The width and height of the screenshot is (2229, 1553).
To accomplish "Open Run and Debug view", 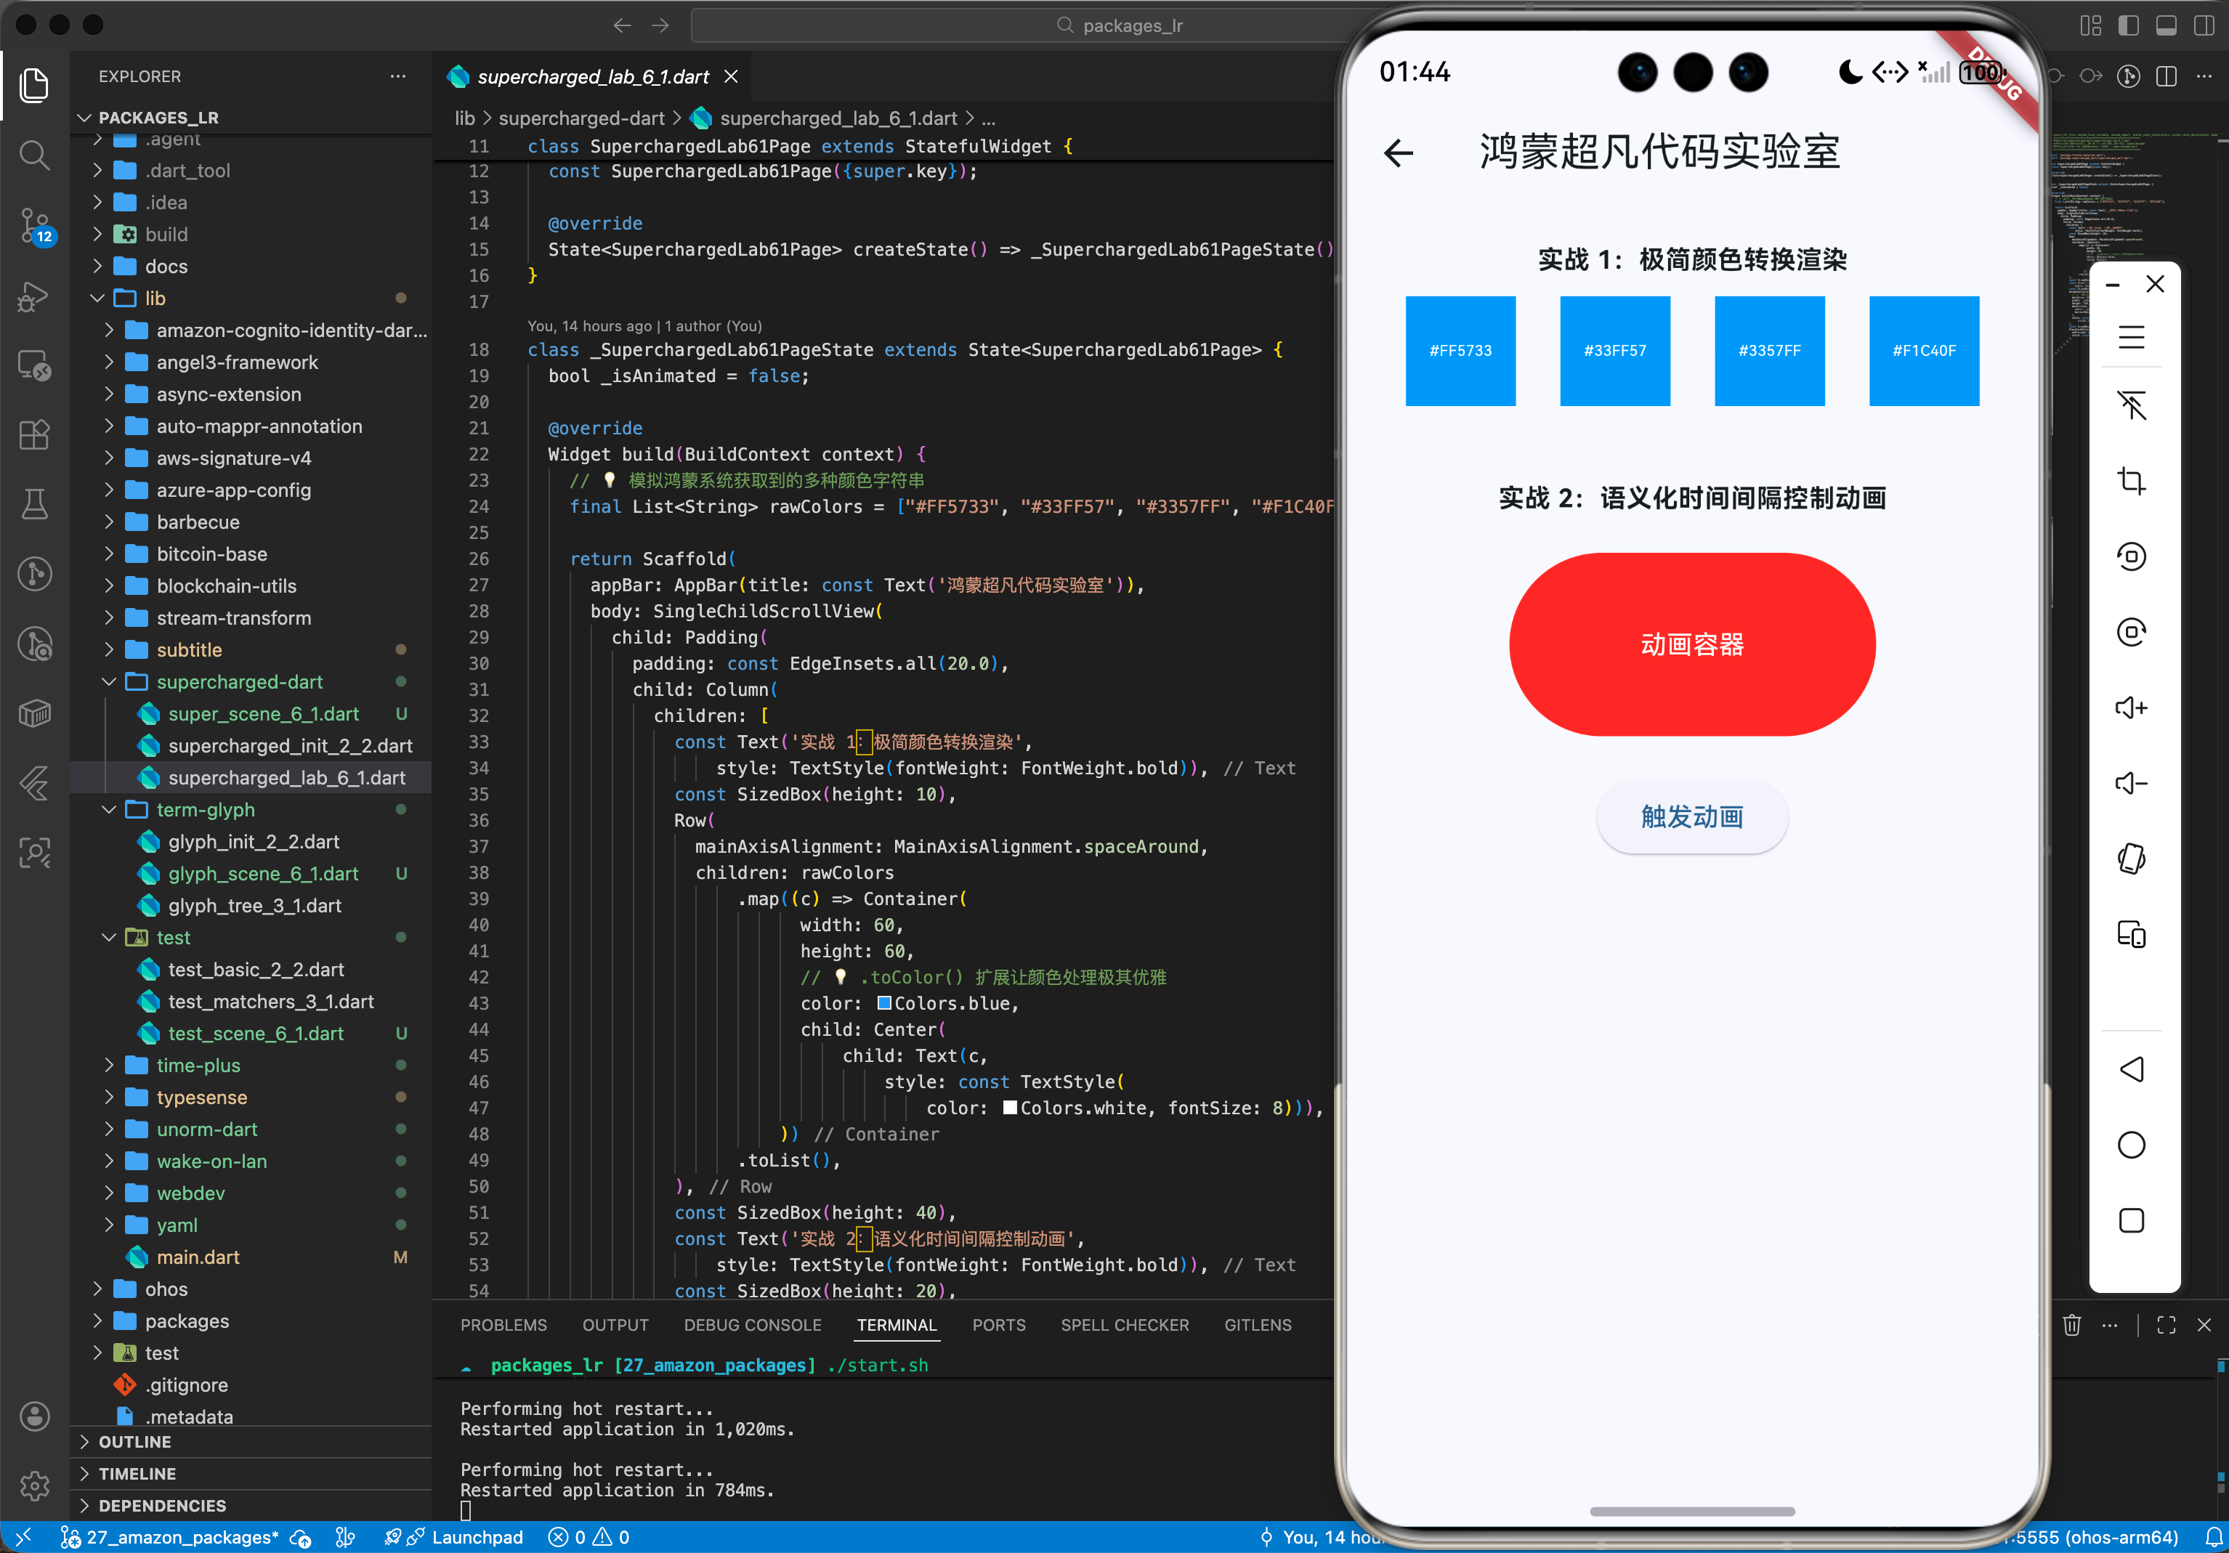I will tap(35, 295).
